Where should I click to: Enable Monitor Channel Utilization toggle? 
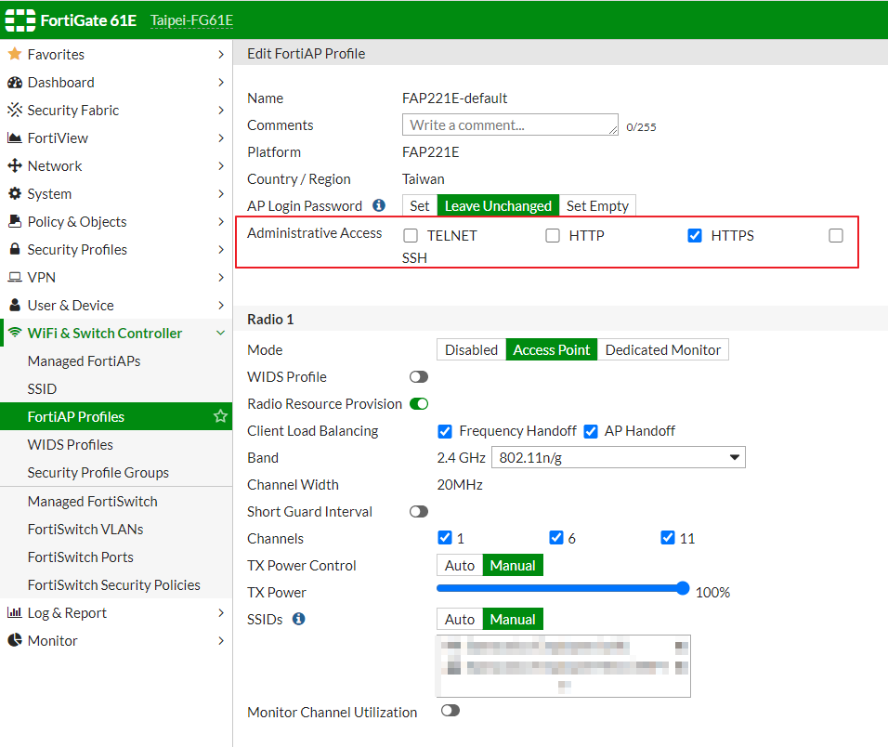pos(451,711)
